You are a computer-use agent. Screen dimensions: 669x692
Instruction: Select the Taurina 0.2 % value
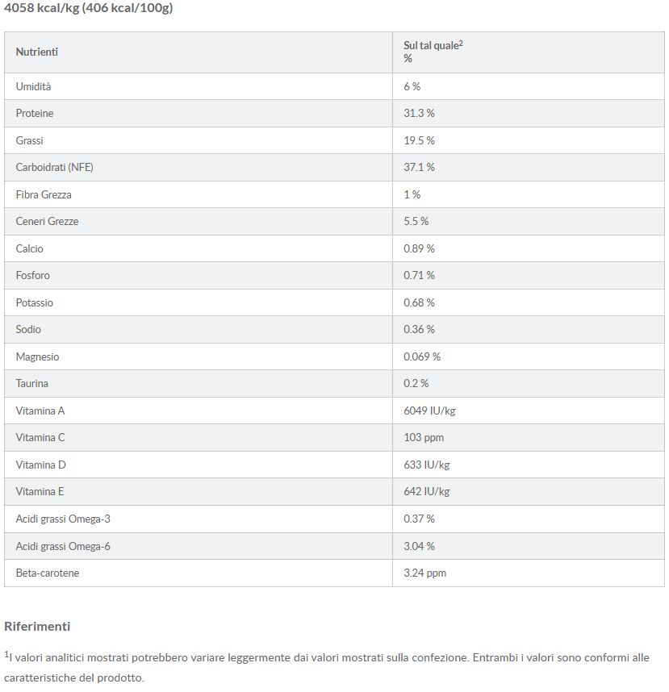click(x=416, y=383)
